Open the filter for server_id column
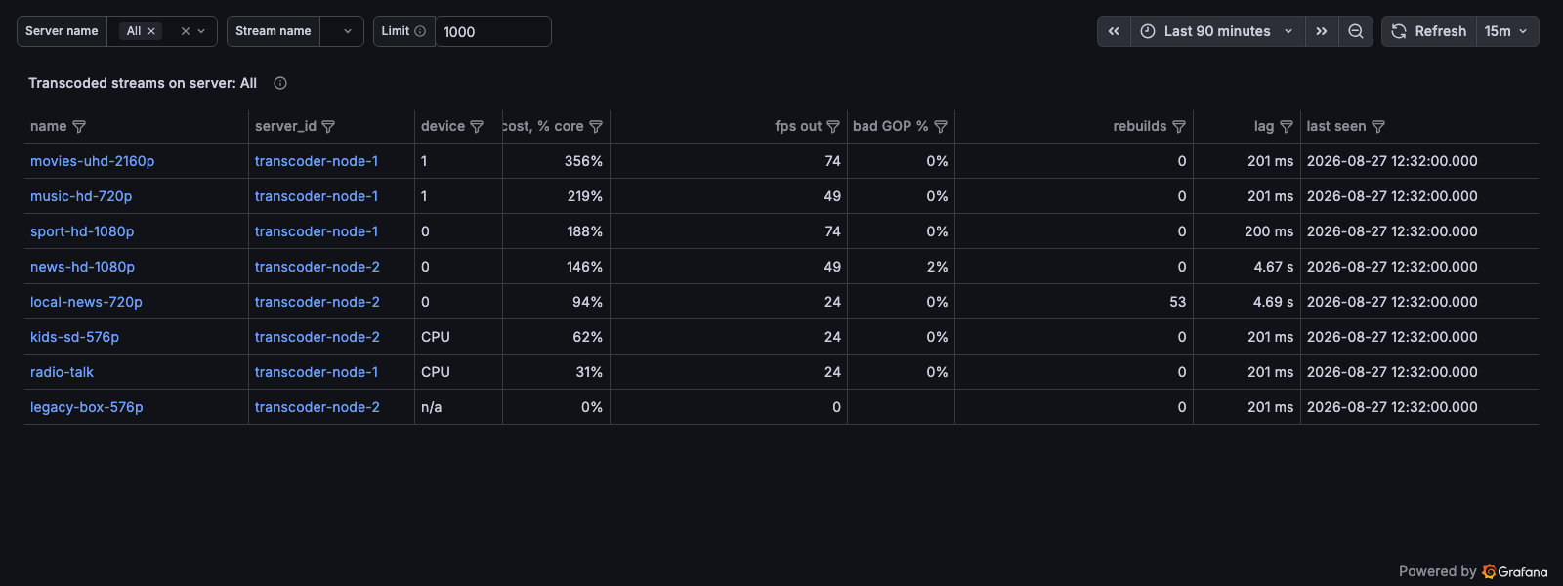Viewport: 1563px width, 586px height. click(x=328, y=127)
